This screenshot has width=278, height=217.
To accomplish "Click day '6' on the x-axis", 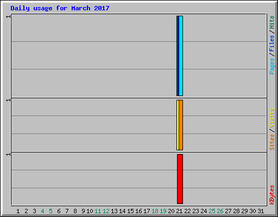I will click(59, 211).
